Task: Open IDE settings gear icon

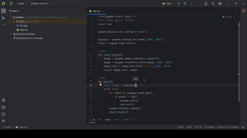Action: click(x=220, y=3)
